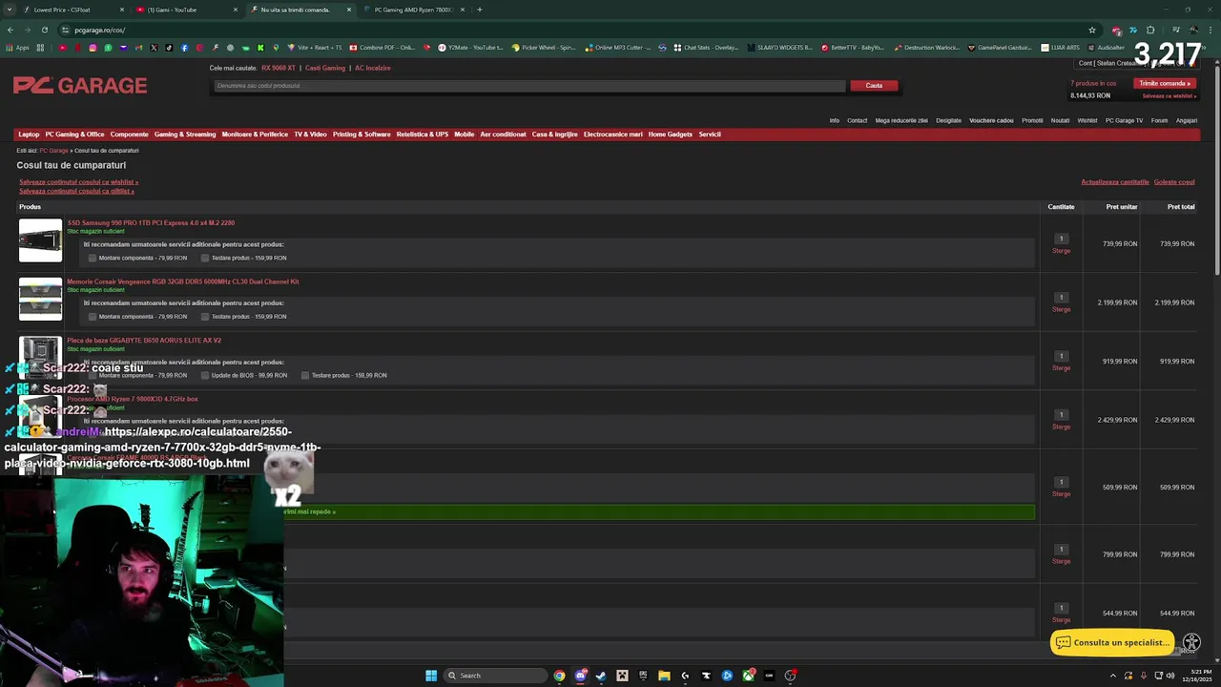Open Xbox app from the taskbar
Screen dimensions: 1221x687
coord(748,676)
